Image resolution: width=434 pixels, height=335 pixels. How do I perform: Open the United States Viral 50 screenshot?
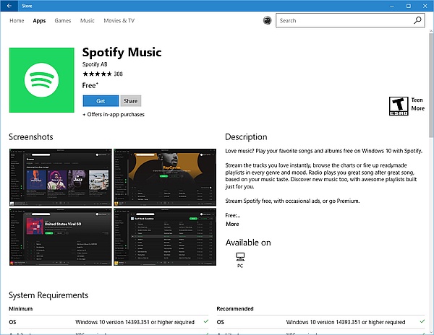(60, 237)
